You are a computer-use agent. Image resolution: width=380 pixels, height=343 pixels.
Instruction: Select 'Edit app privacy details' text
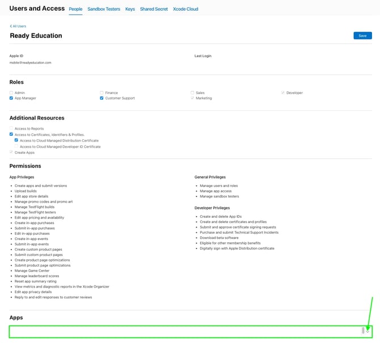[33, 292]
